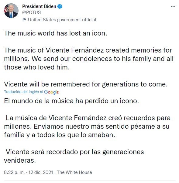Click the Google logo in translation notice
The height and width of the screenshot is (183, 179).
[51, 92]
